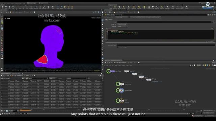This screenshot has height=121, width=216.
Task: Toggle display ring above attribwrangle node
Action: click(118, 84)
